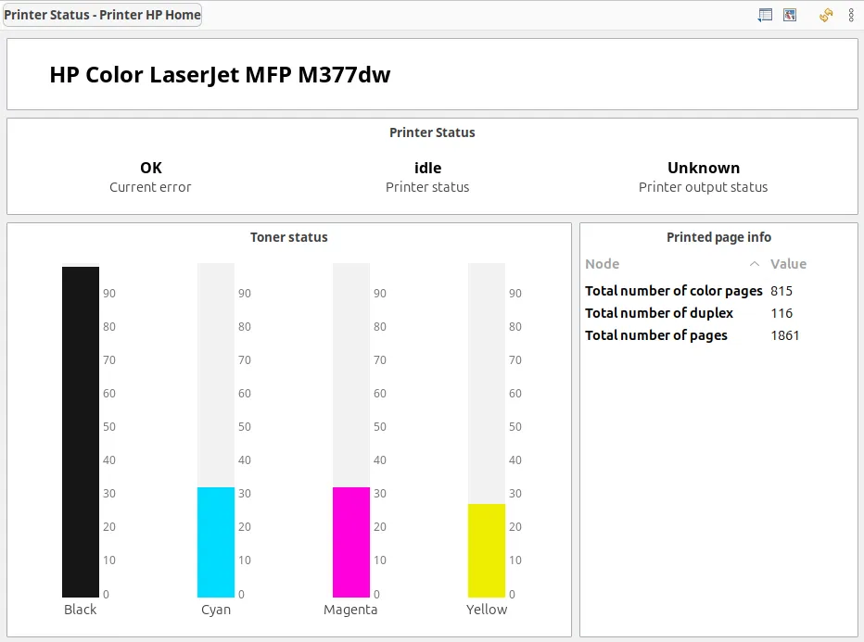Click the Cyan toner bar
The width and height of the screenshot is (864, 642).
(215, 542)
